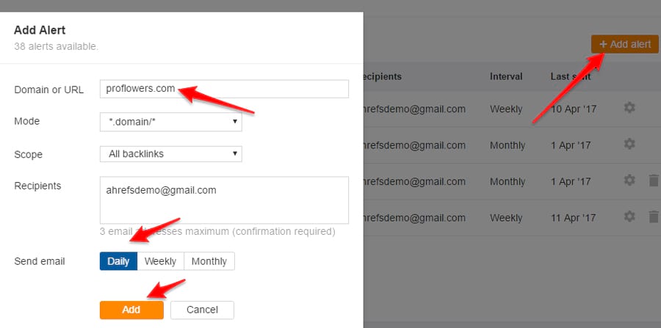The image size is (661, 328).
Task: Click gear icon in 10 Apr '17 row
Action: (x=629, y=109)
